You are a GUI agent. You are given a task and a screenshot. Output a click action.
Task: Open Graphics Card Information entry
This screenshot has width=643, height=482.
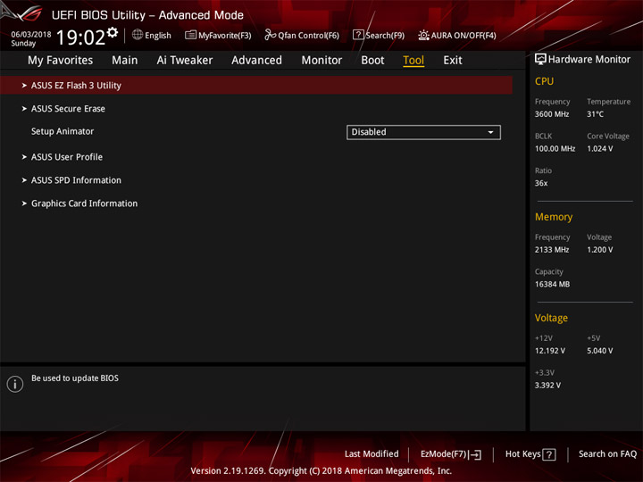click(85, 204)
